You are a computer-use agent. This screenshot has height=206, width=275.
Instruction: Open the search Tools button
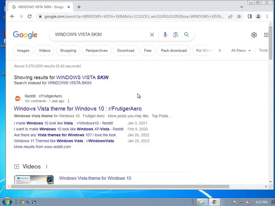click(263, 50)
